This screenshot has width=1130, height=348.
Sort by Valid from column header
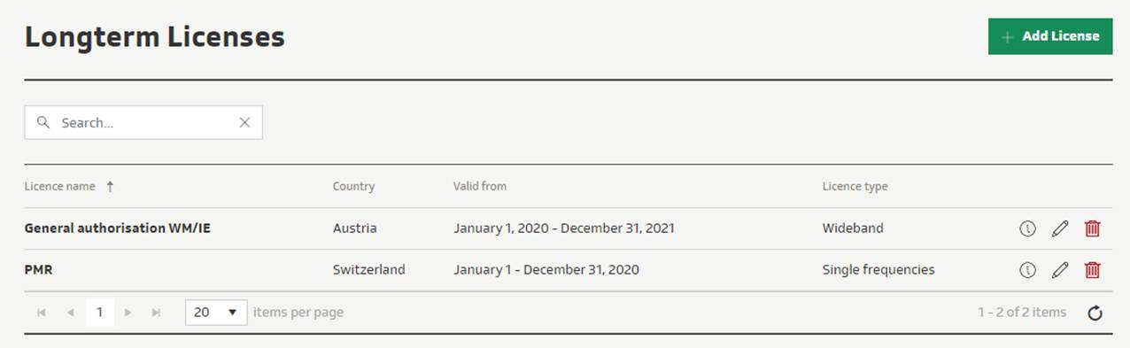click(480, 186)
